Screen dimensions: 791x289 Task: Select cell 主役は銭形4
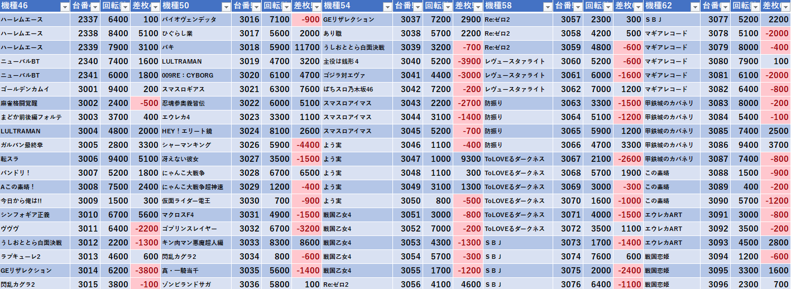point(358,61)
